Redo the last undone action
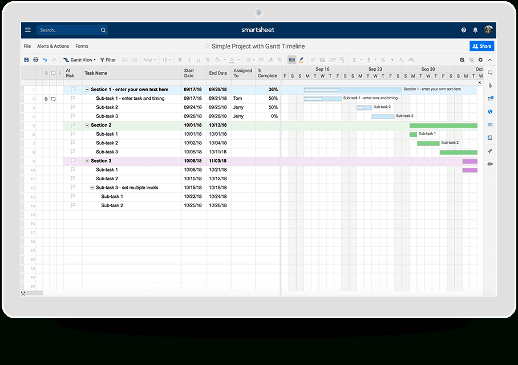Viewport: 518px width, 365px height. pyautogui.click(x=54, y=60)
